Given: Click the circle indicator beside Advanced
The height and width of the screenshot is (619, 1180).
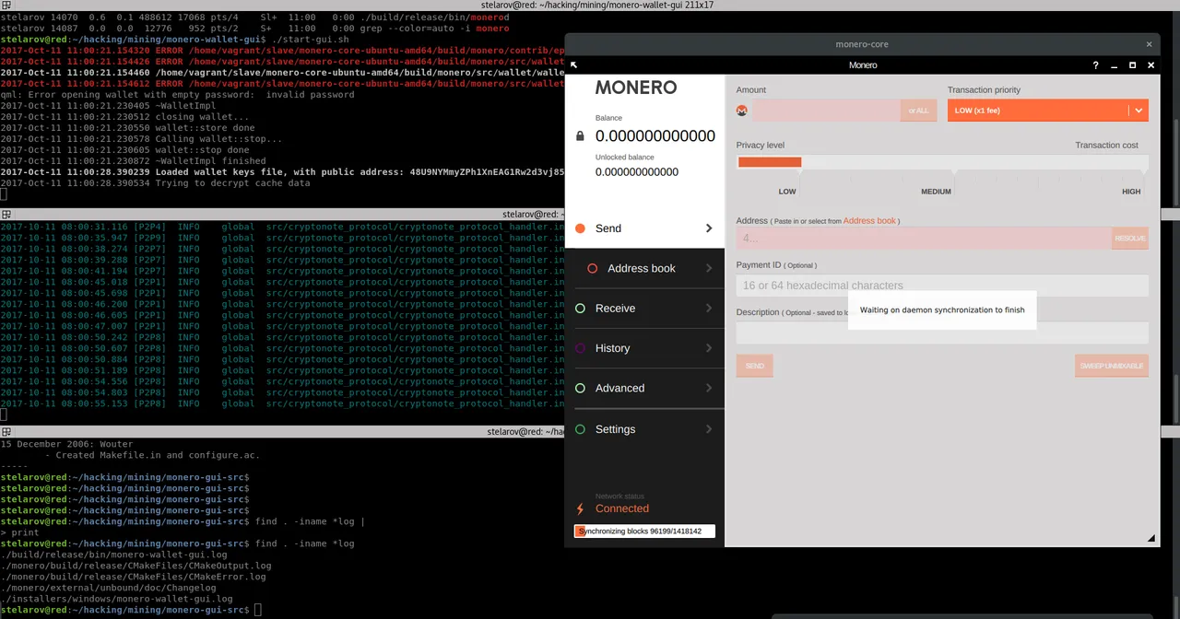Looking at the screenshot, I should tap(580, 389).
